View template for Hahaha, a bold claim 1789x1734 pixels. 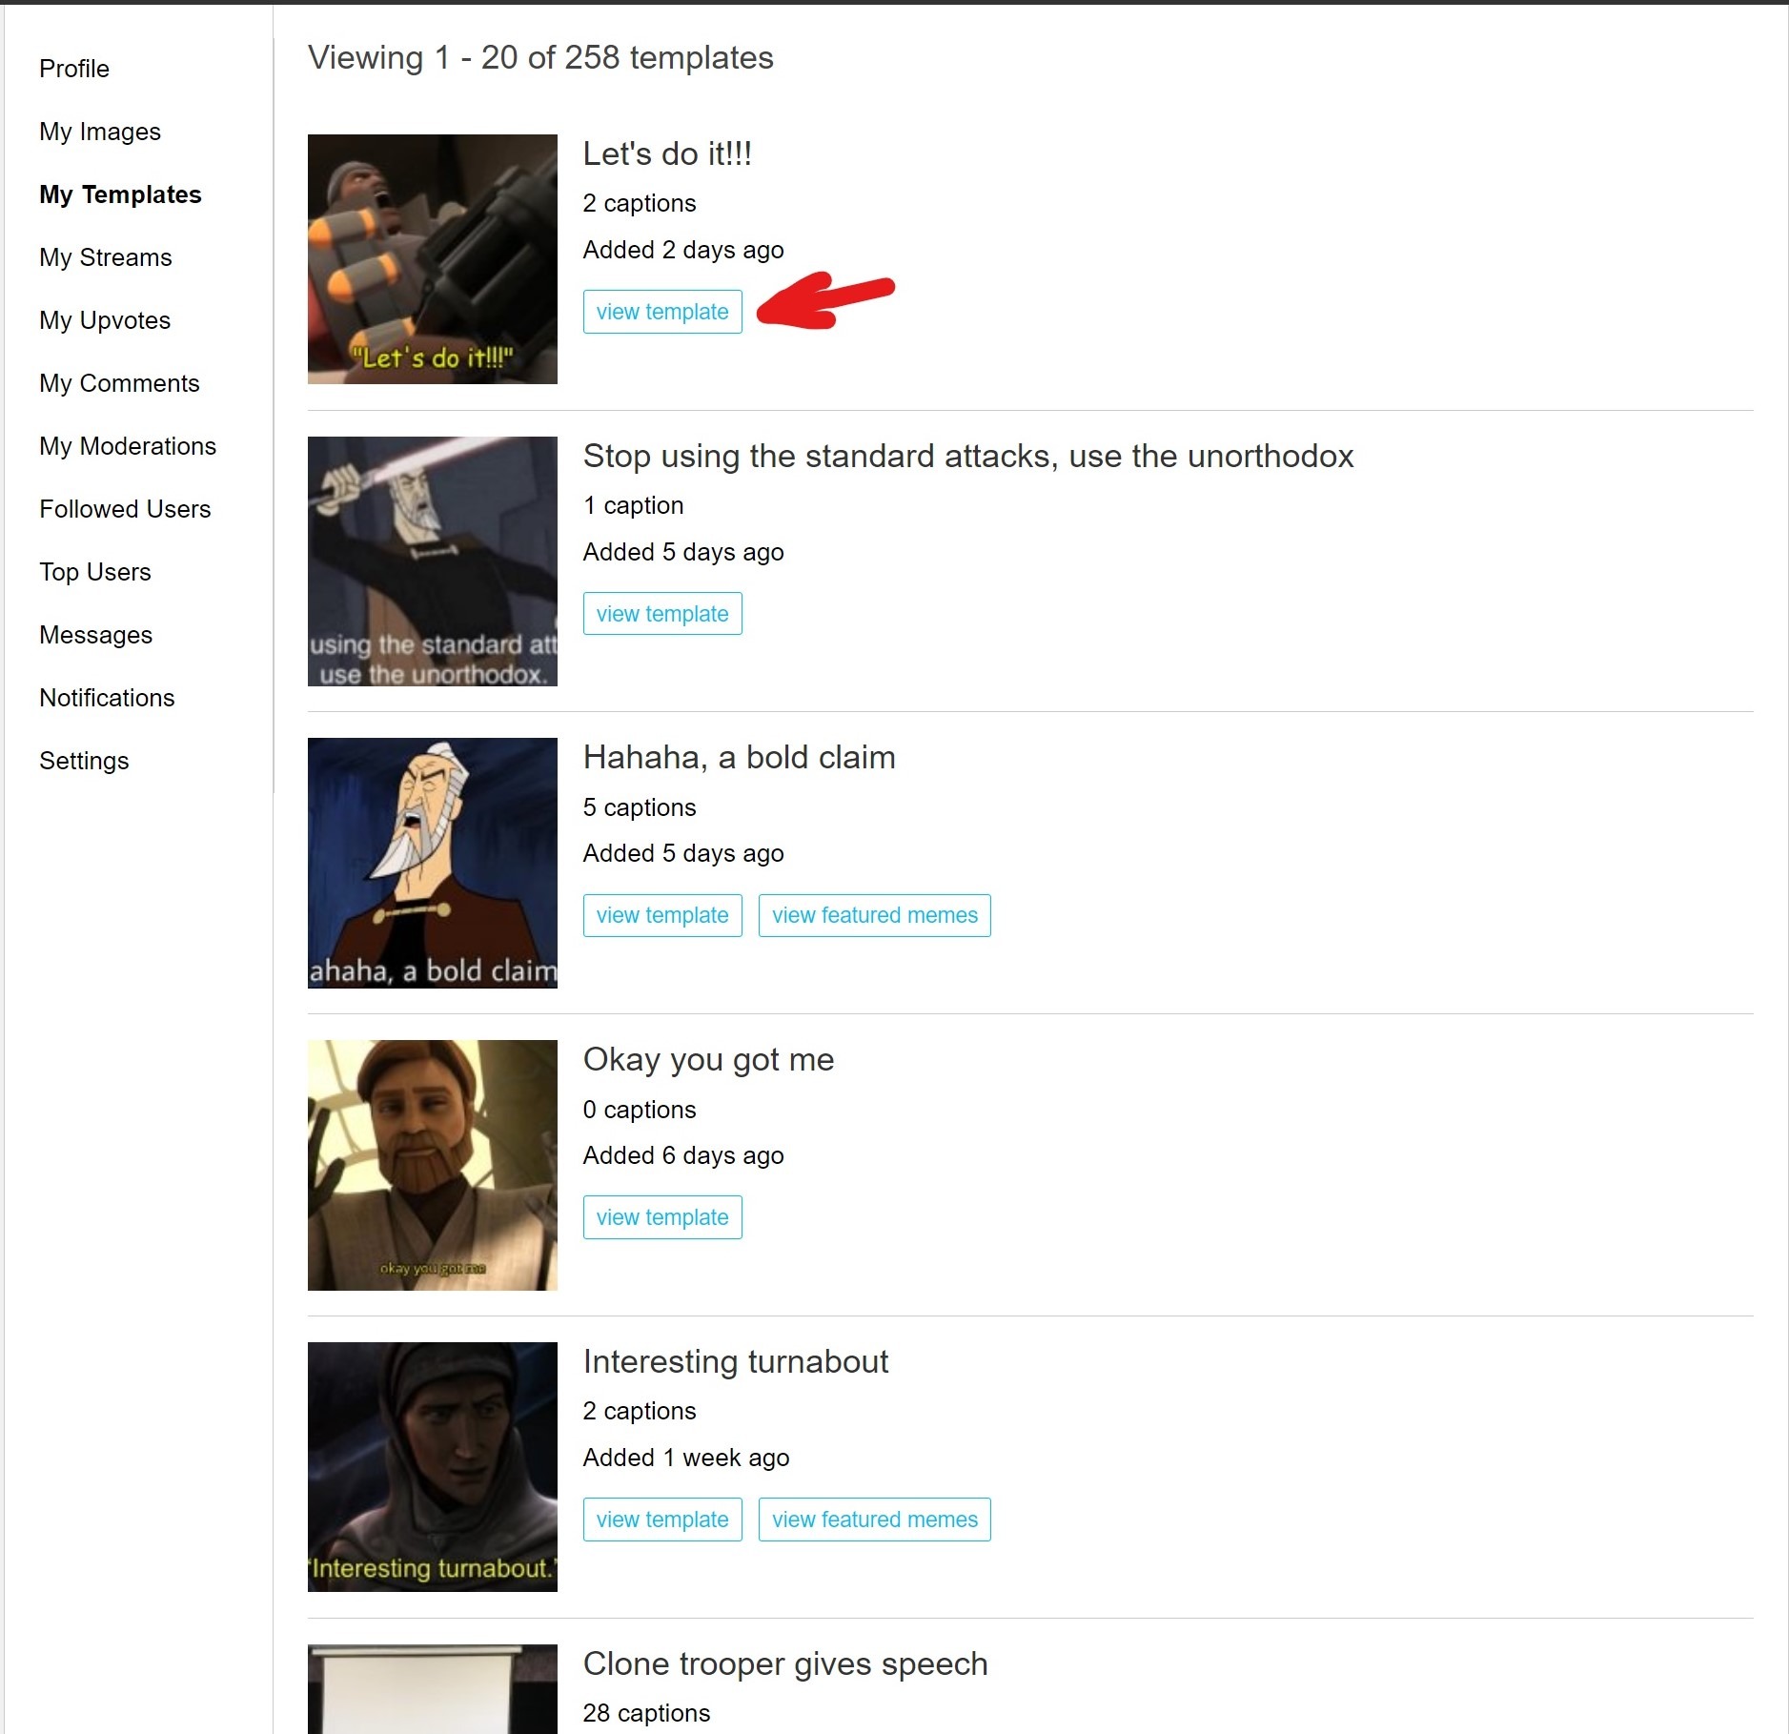tap(662, 915)
